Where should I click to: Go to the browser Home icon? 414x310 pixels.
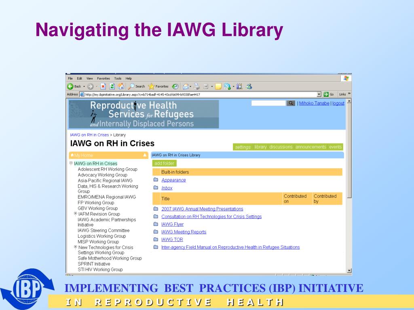point(121,86)
